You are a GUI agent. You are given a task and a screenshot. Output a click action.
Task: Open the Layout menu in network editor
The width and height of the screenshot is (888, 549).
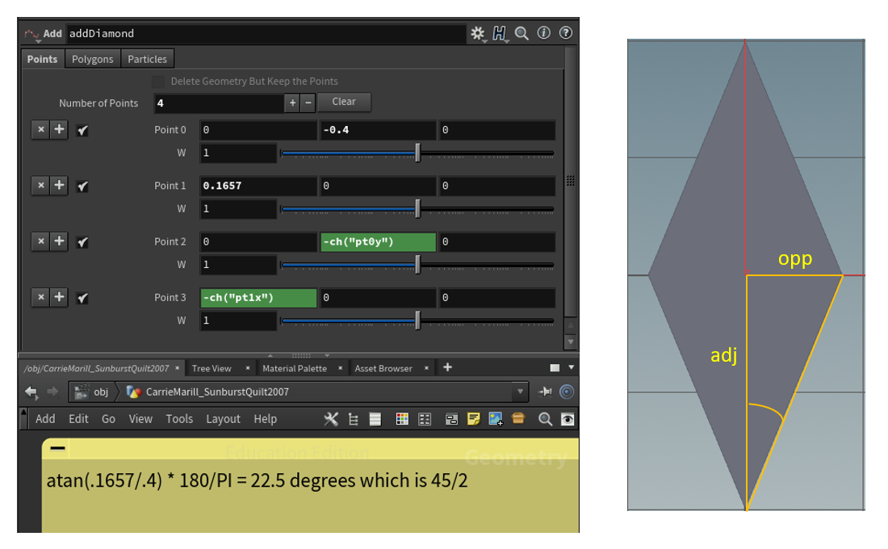223,418
